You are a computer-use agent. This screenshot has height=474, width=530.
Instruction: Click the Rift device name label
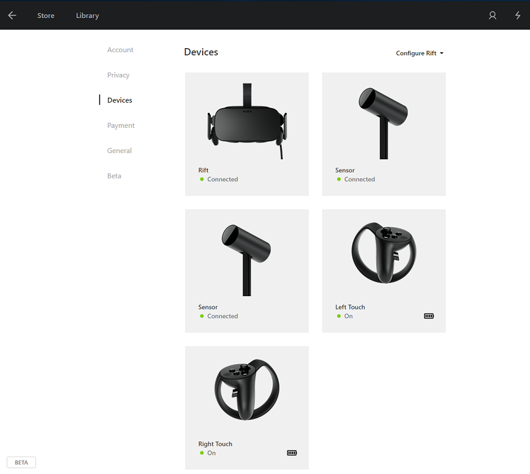203,170
